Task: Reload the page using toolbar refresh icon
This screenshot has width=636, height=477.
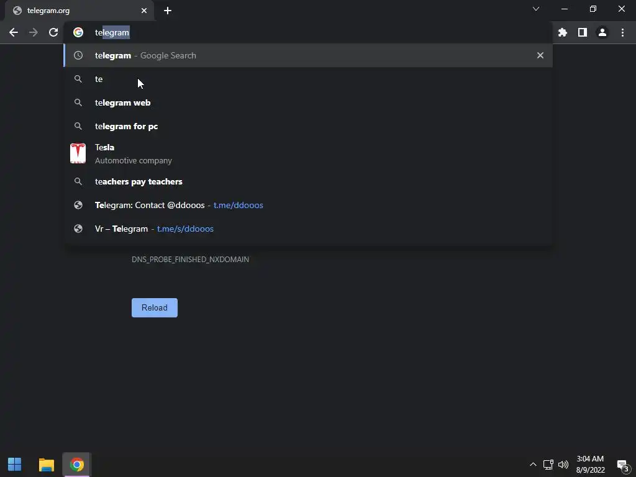Action: (x=53, y=32)
